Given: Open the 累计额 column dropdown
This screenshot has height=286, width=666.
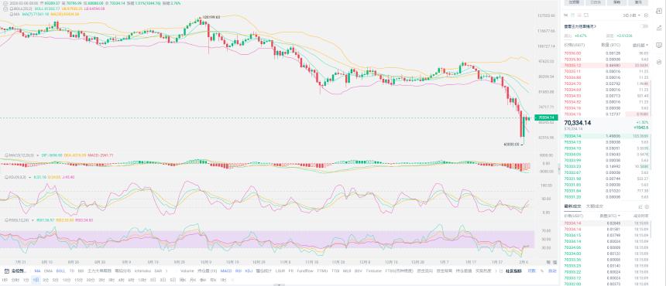Looking at the screenshot, I should point(640,45).
